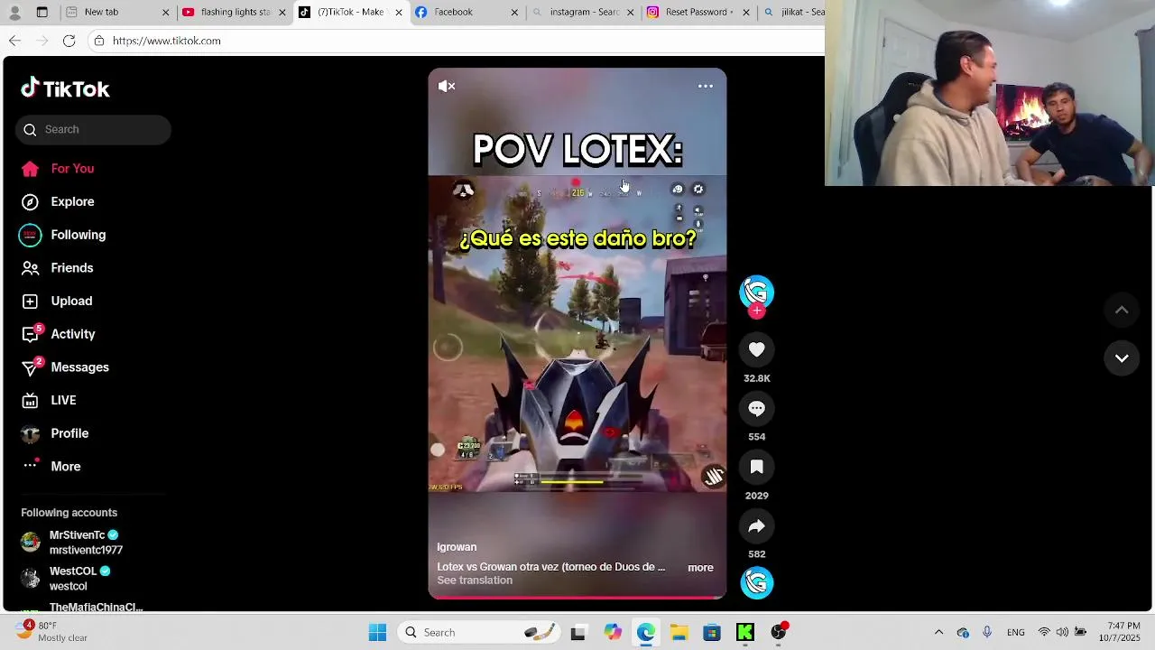Open the Friends page
This screenshot has height=650, width=1155.
pyautogui.click(x=71, y=268)
